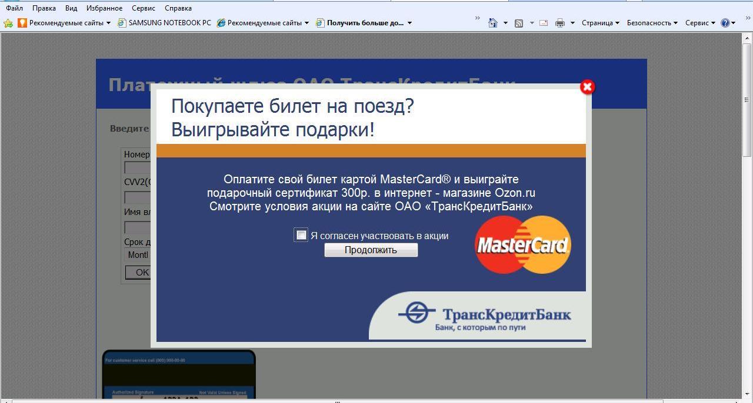Expand the 'Страница' dropdown menu
The width and height of the screenshot is (753, 403).
coord(600,23)
